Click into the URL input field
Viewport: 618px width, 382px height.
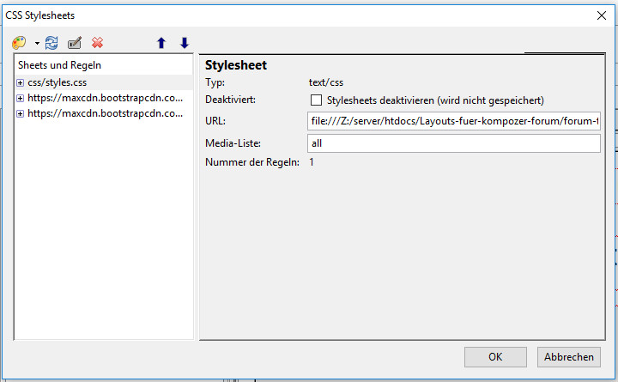(454, 121)
